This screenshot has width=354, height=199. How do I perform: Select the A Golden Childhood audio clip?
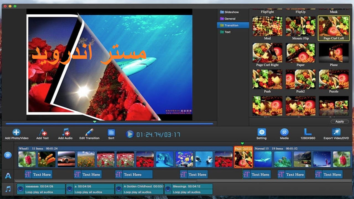pos(139,189)
